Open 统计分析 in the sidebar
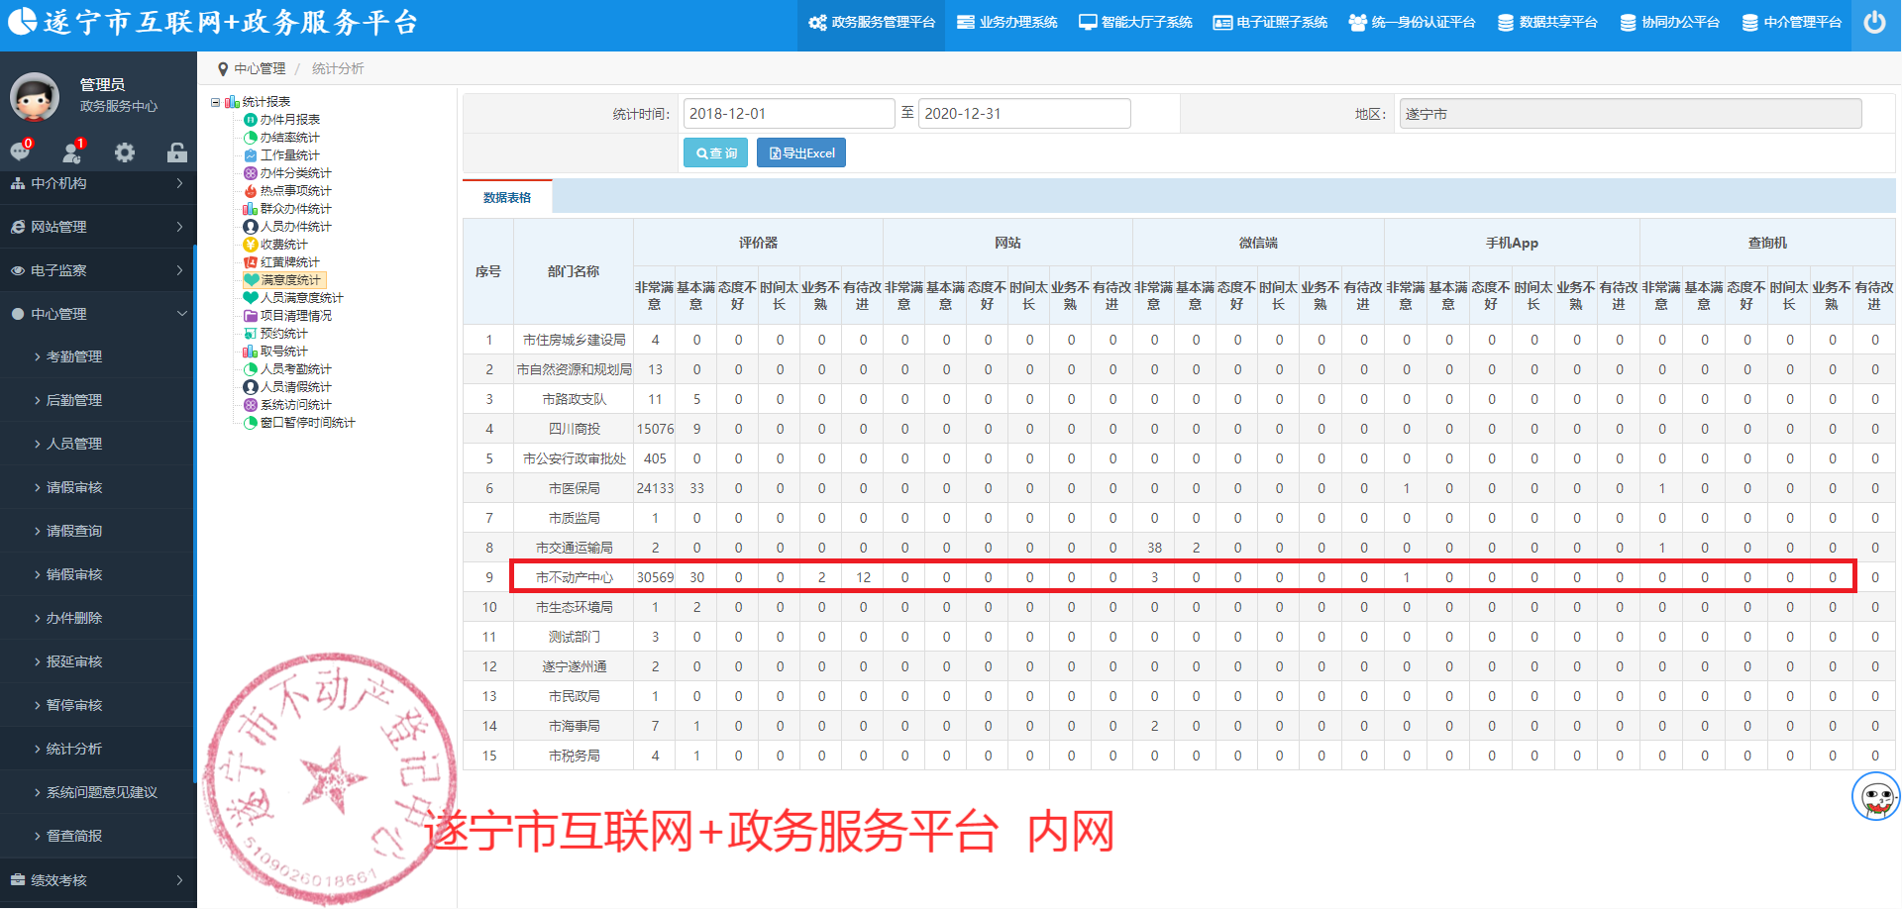Screen dimensions: 1902x909 click(x=74, y=749)
